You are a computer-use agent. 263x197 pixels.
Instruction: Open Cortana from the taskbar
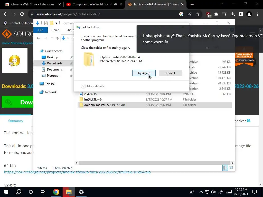click(x=31, y=192)
